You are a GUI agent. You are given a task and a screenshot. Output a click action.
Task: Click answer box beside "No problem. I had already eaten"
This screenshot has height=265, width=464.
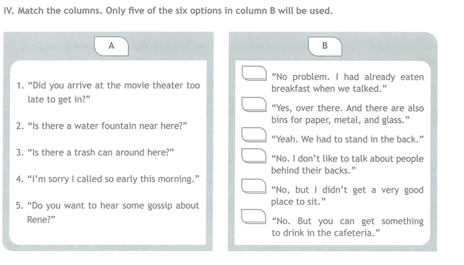(x=254, y=73)
